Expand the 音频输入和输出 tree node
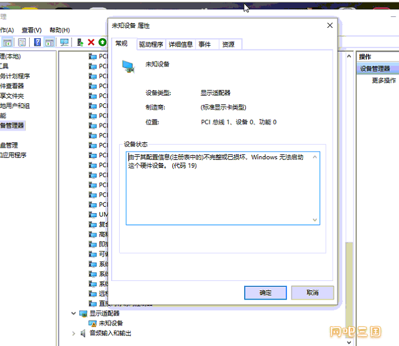 [x=73, y=333]
